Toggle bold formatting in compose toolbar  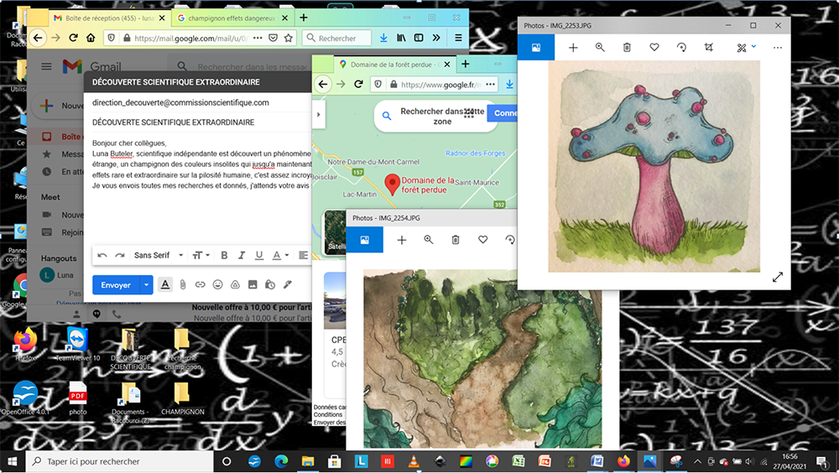[224, 255]
